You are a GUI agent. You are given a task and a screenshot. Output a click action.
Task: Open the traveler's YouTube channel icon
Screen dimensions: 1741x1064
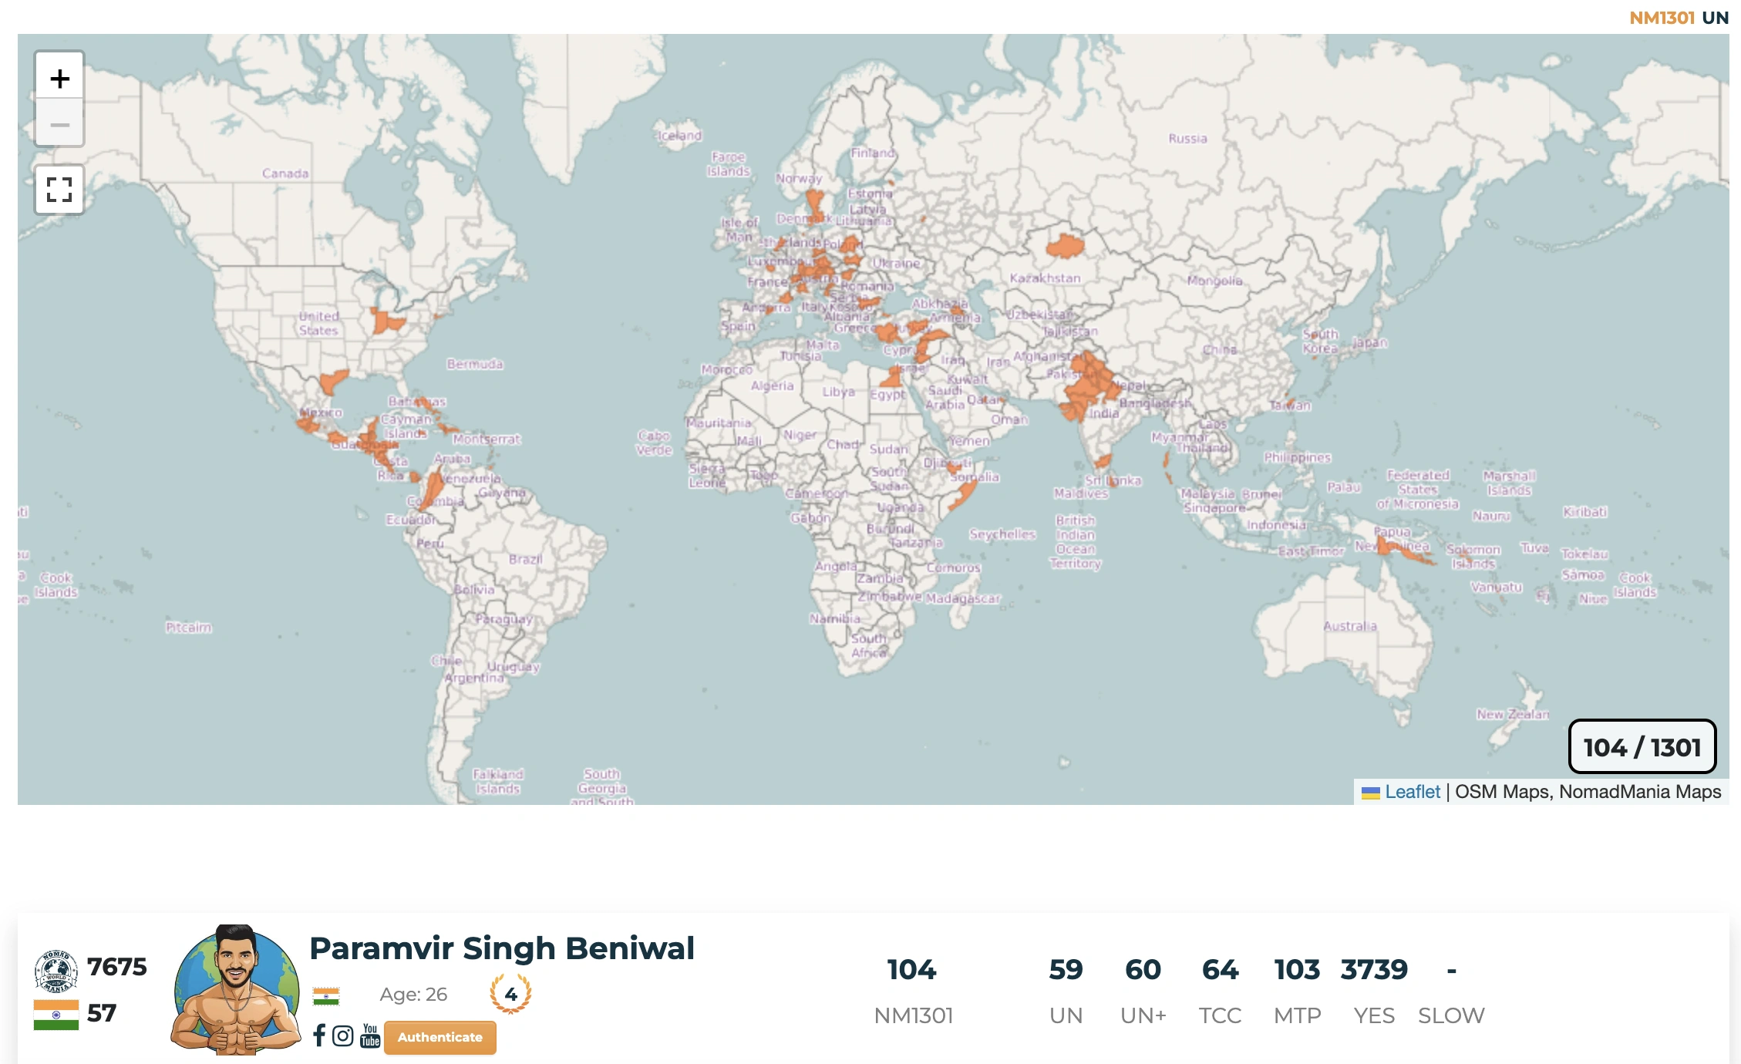[370, 1035]
